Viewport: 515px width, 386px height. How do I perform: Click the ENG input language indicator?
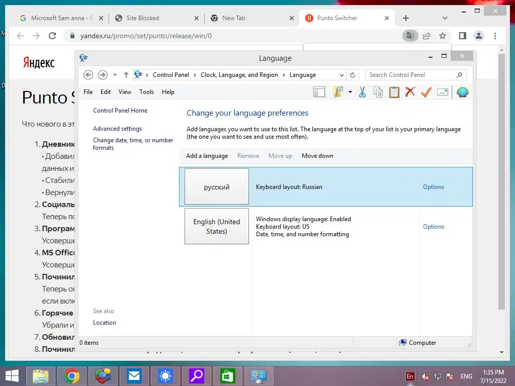pos(466,376)
